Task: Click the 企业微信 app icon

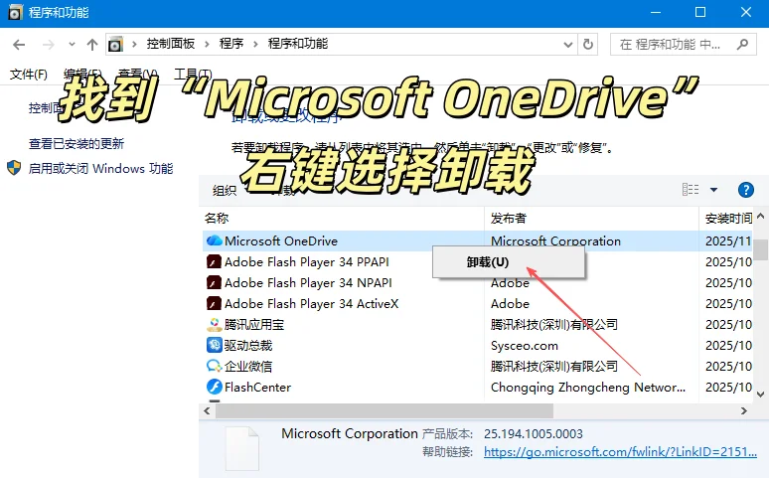Action: [214, 366]
